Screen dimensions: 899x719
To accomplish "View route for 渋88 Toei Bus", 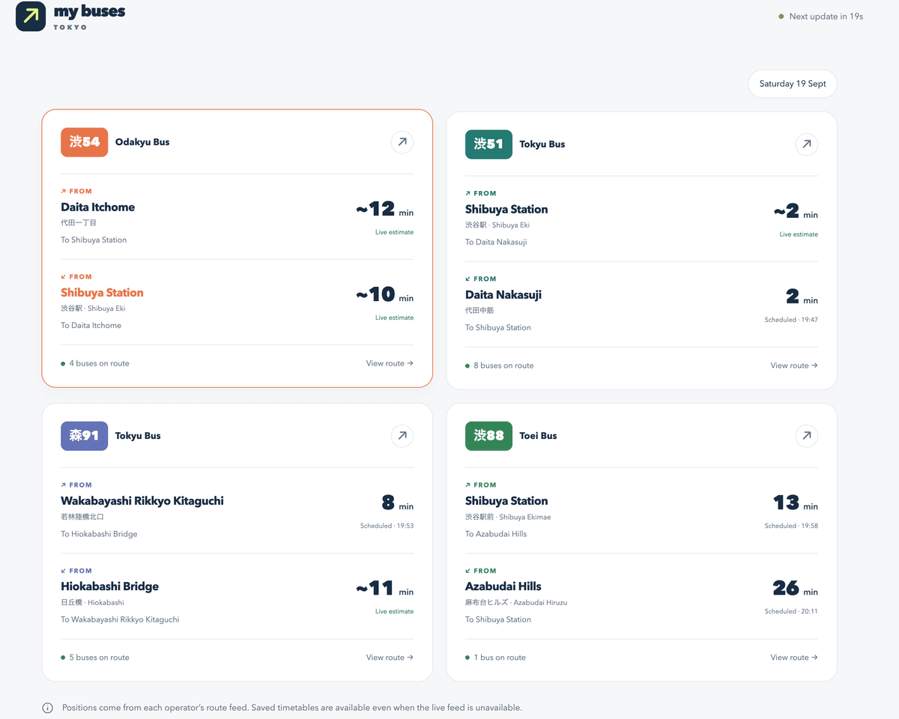I will point(794,658).
